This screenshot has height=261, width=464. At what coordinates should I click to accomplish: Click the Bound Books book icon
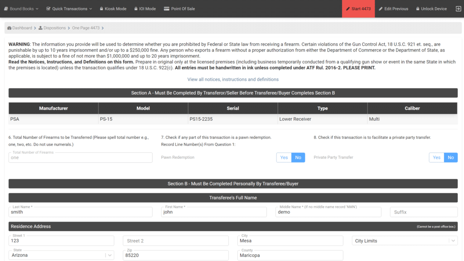click(x=6, y=8)
